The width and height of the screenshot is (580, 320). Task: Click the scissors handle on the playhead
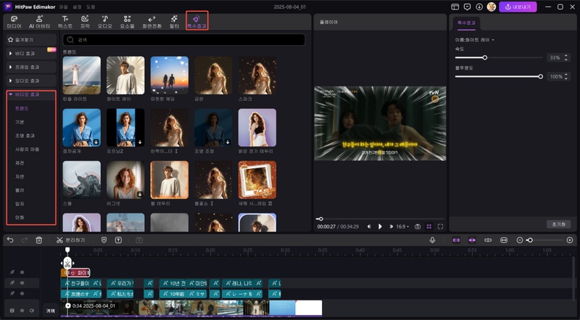click(x=67, y=263)
